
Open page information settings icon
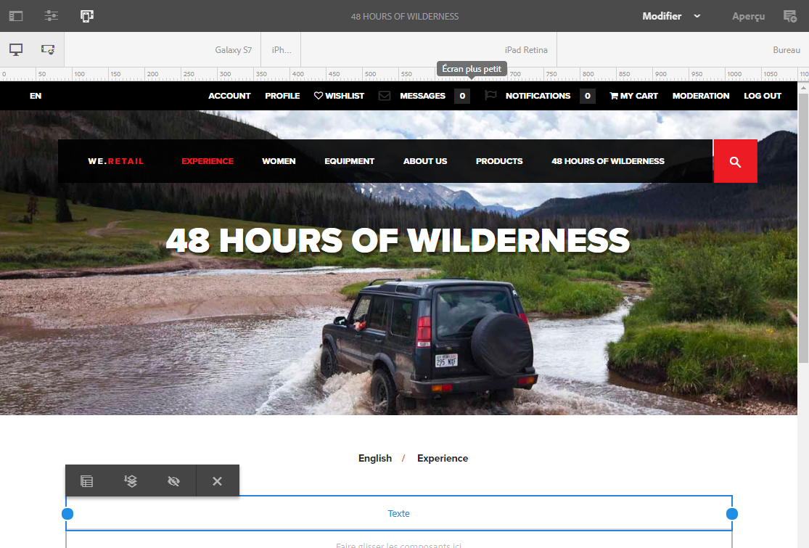[51, 16]
